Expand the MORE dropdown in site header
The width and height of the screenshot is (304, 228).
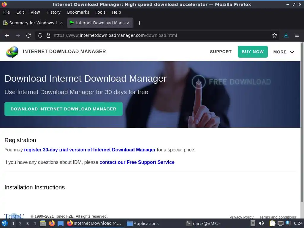pyautogui.click(x=284, y=52)
